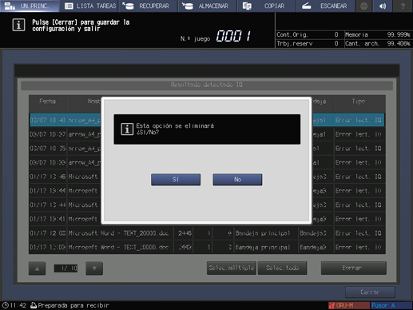Click the info icon in the dialog message
The width and height of the screenshot is (413, 310).
pos(127,129)
